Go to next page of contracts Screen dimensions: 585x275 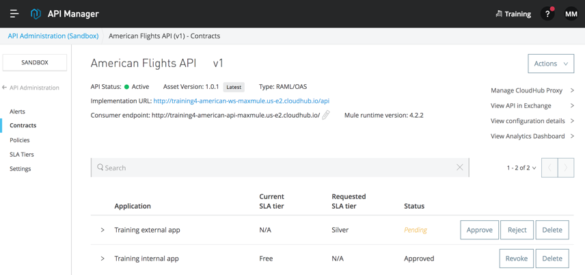pos(566,168)
